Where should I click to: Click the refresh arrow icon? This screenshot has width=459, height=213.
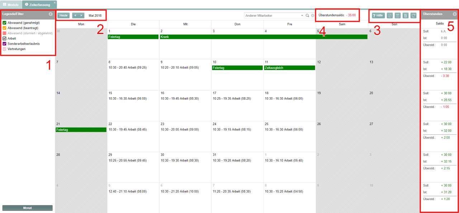pos(413,15)
